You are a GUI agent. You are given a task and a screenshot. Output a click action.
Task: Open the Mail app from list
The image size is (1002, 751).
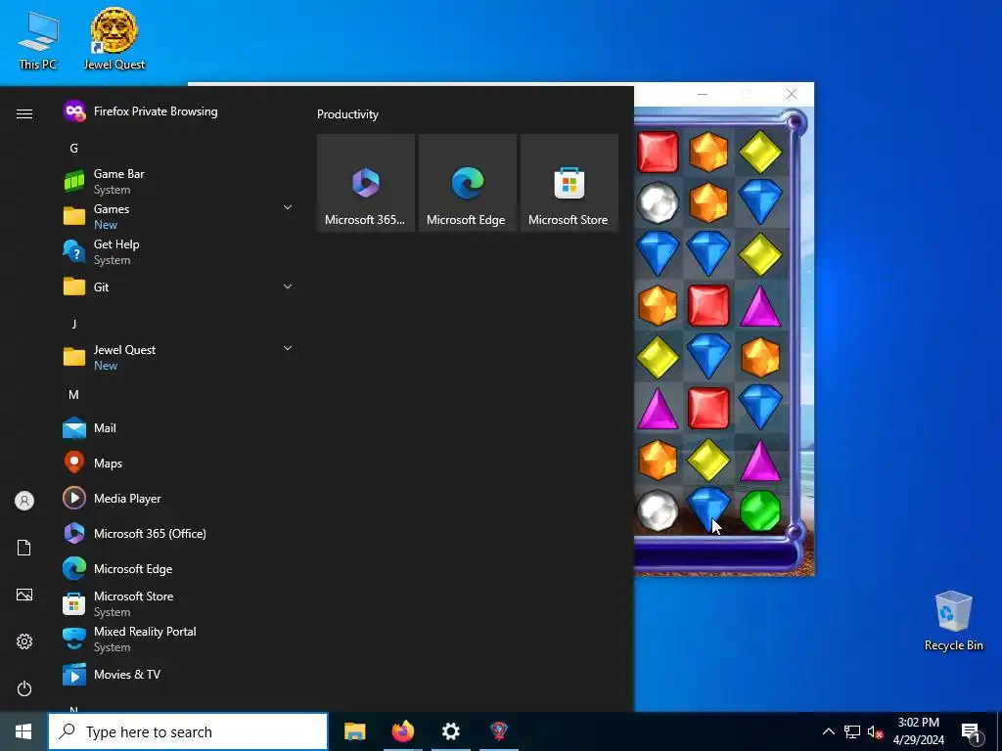(x=177, y=428)
